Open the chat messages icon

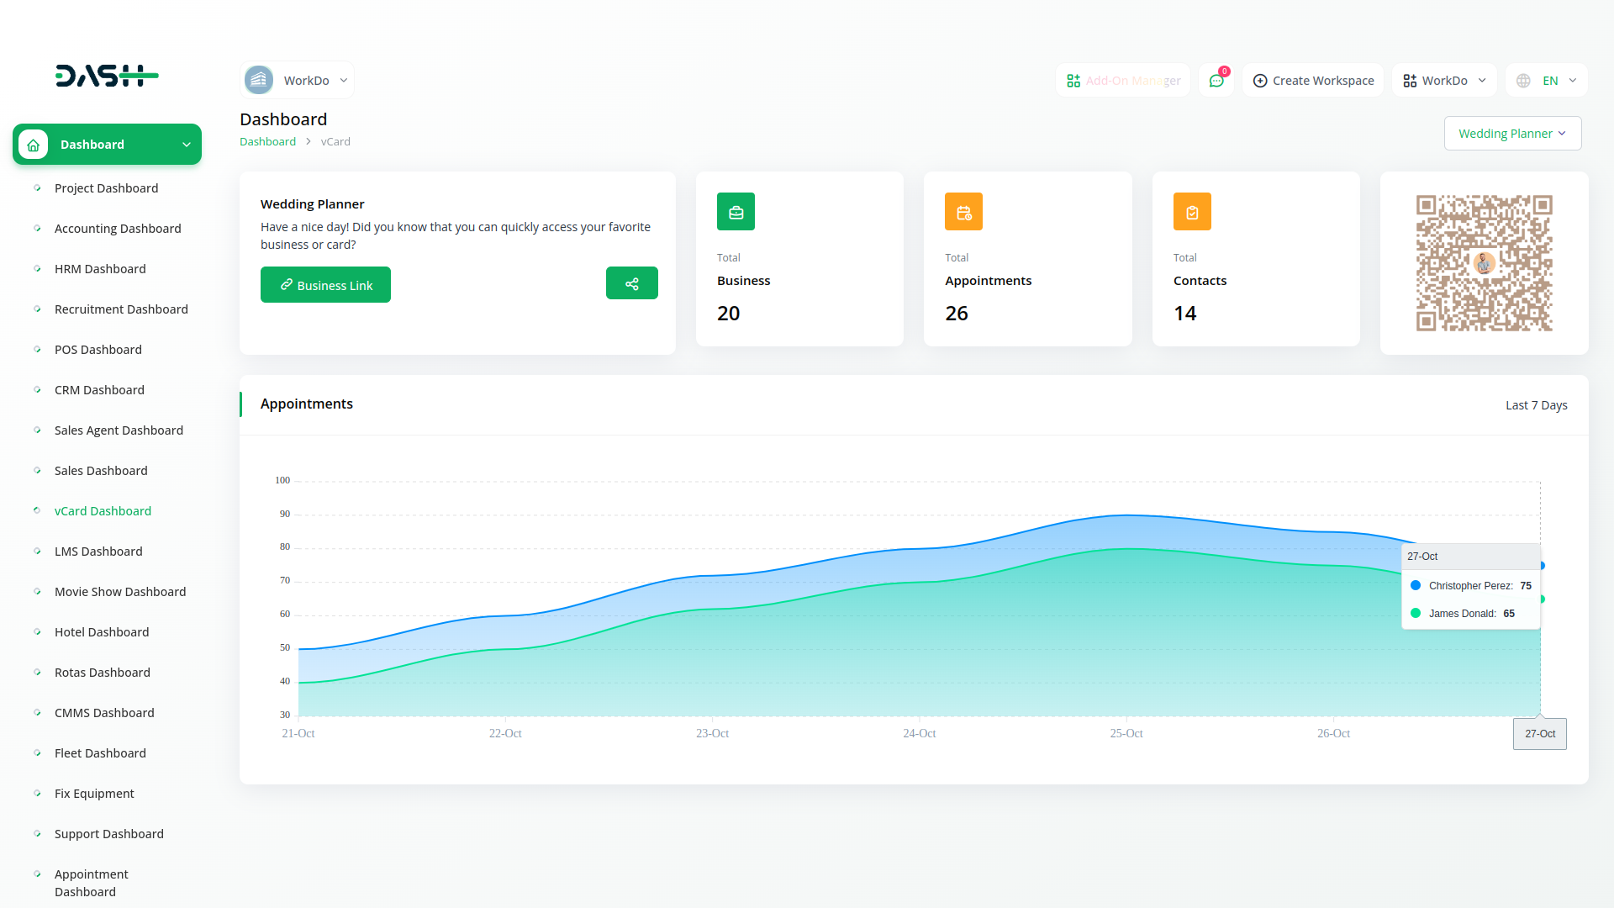tap(1216, 81)
